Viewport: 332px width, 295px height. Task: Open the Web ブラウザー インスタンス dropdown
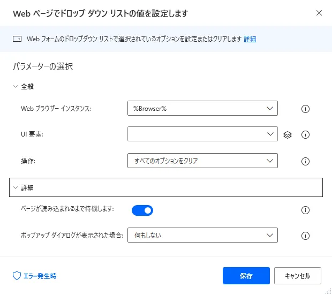pyautogui.click(x=202, y=108)
